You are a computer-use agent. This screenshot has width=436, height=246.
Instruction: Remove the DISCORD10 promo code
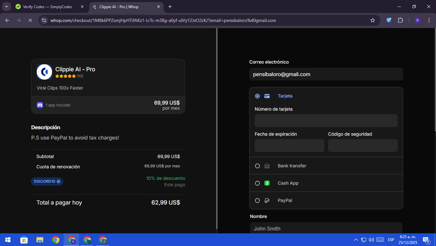tap(58, 181)
